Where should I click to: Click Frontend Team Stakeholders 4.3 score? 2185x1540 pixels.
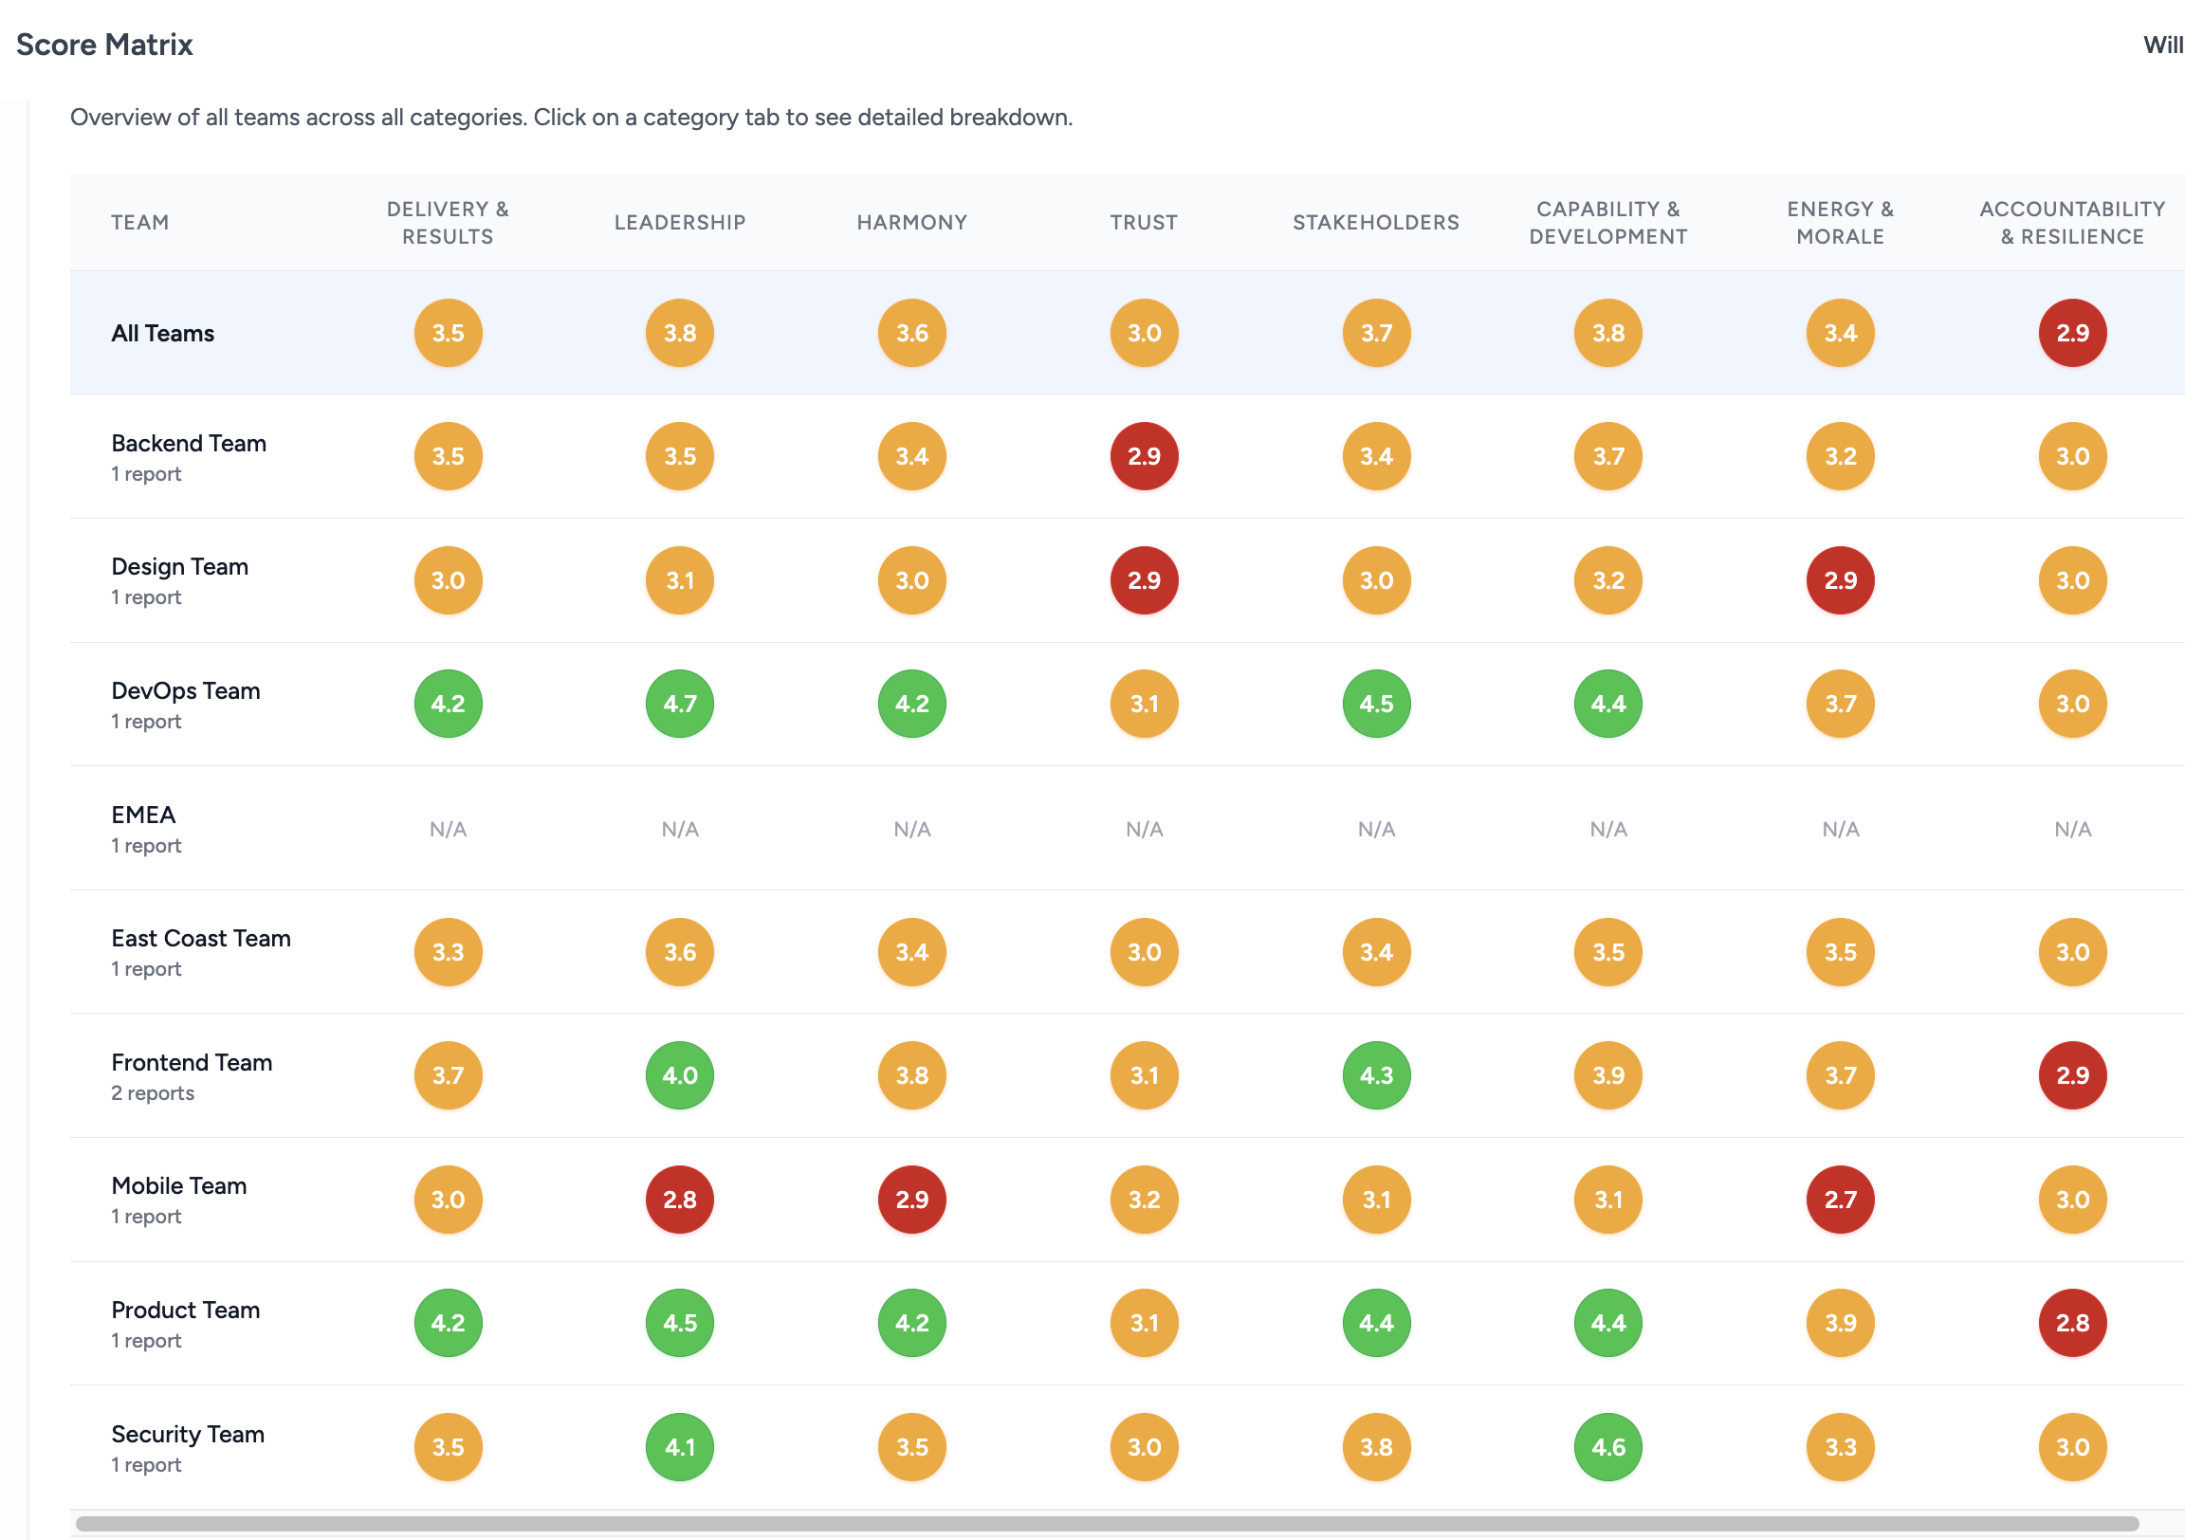(x=1376, y=1075)
